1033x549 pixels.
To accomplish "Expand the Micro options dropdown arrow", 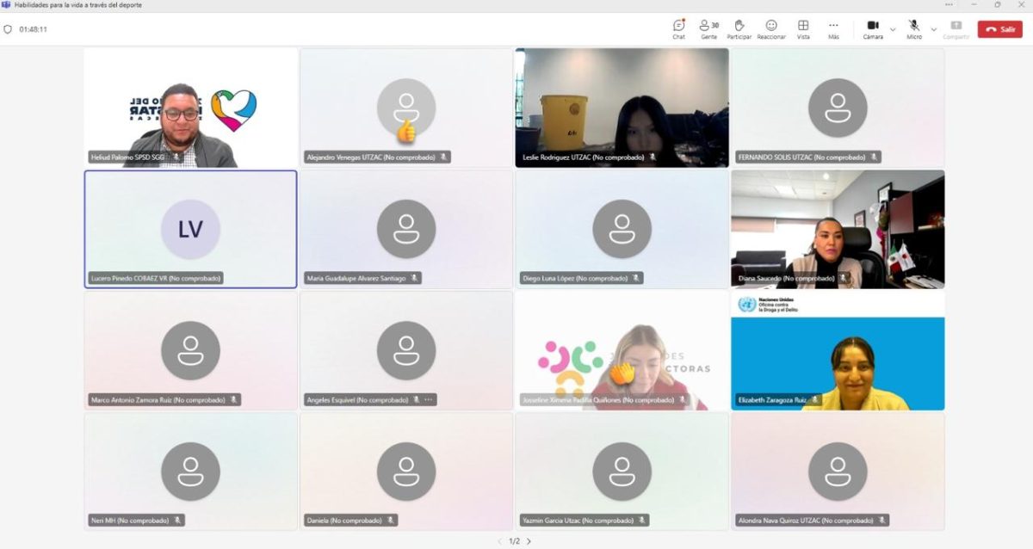I will tap(933, 28).
